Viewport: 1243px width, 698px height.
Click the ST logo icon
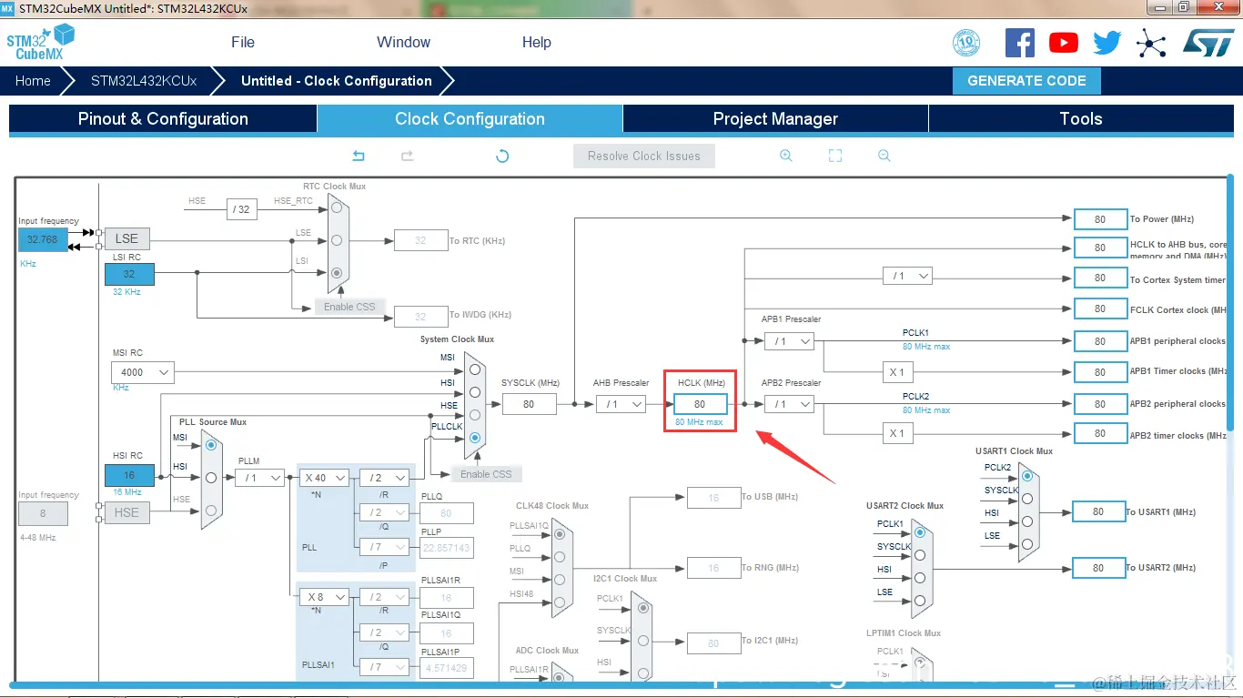(1208, 43)
